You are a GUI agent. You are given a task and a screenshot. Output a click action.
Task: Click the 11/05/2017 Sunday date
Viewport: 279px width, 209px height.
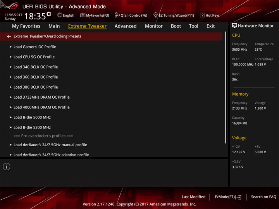[13, 17]
